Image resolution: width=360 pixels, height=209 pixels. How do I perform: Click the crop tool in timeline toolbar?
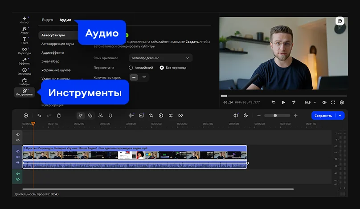click(x=151, y=116)
